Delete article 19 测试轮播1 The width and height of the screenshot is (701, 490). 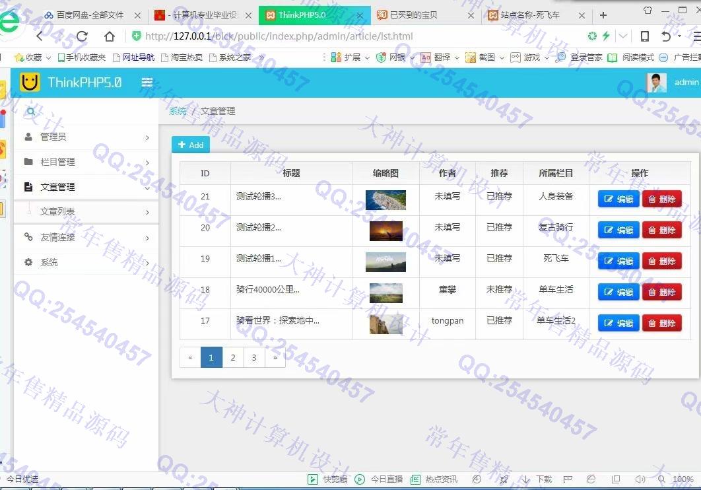coord(662,261)
